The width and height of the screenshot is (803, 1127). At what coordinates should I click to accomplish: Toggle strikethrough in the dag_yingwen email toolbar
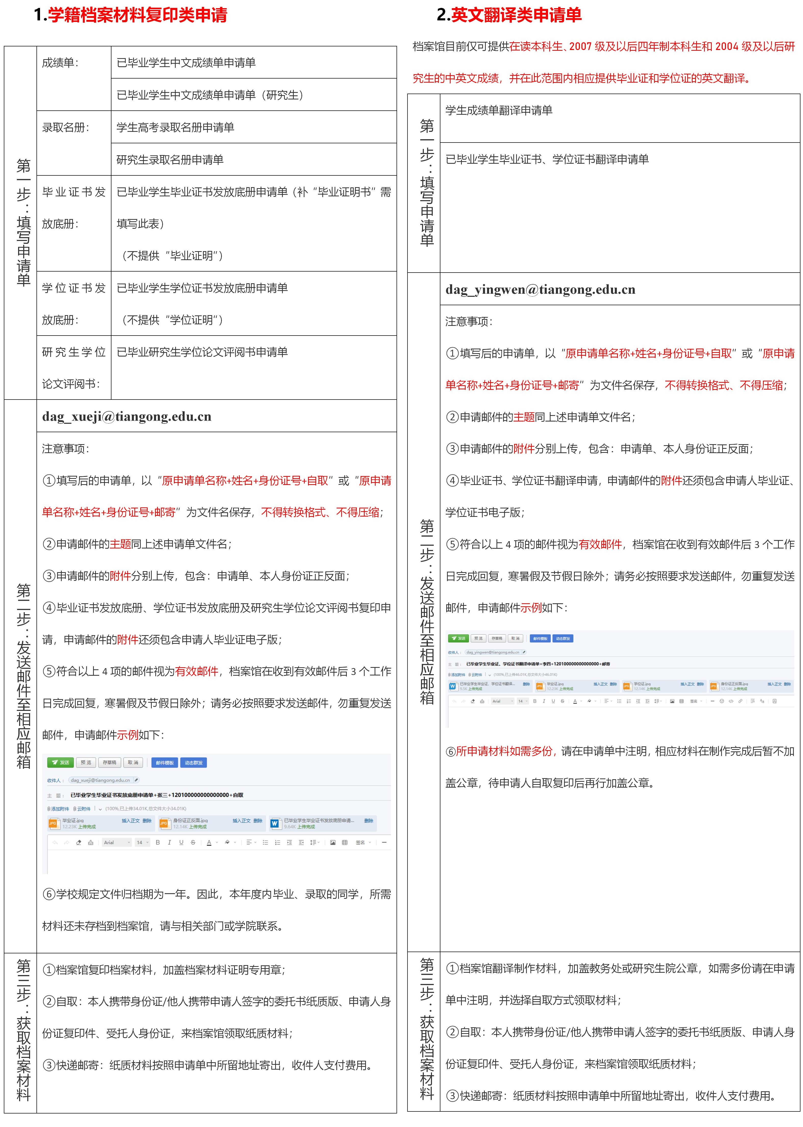click(562, 701)
